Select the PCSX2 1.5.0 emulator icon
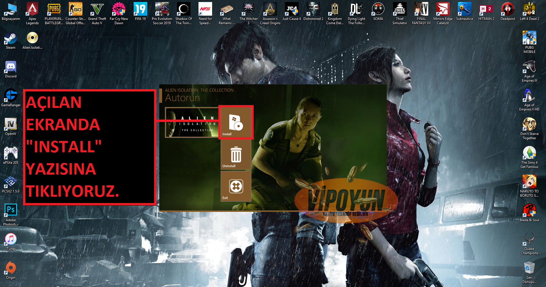 (11, 184)
